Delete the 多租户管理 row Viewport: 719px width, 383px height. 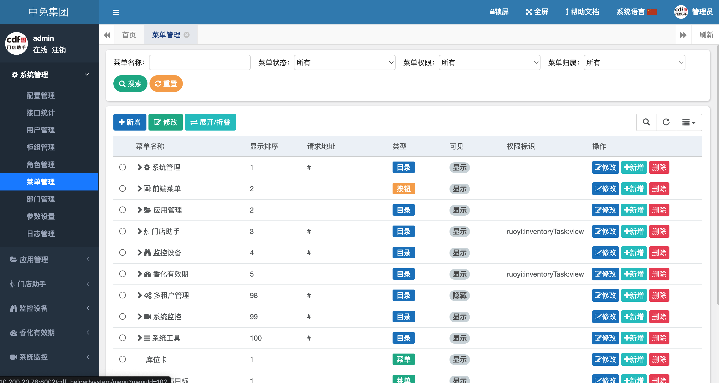(659, 295)
